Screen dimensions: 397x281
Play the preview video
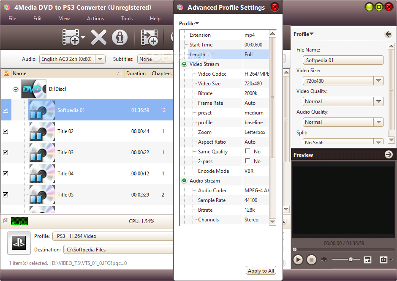click(298, 259)
